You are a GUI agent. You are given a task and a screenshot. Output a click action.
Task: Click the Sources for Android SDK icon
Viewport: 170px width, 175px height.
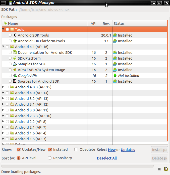coord(15,81)
